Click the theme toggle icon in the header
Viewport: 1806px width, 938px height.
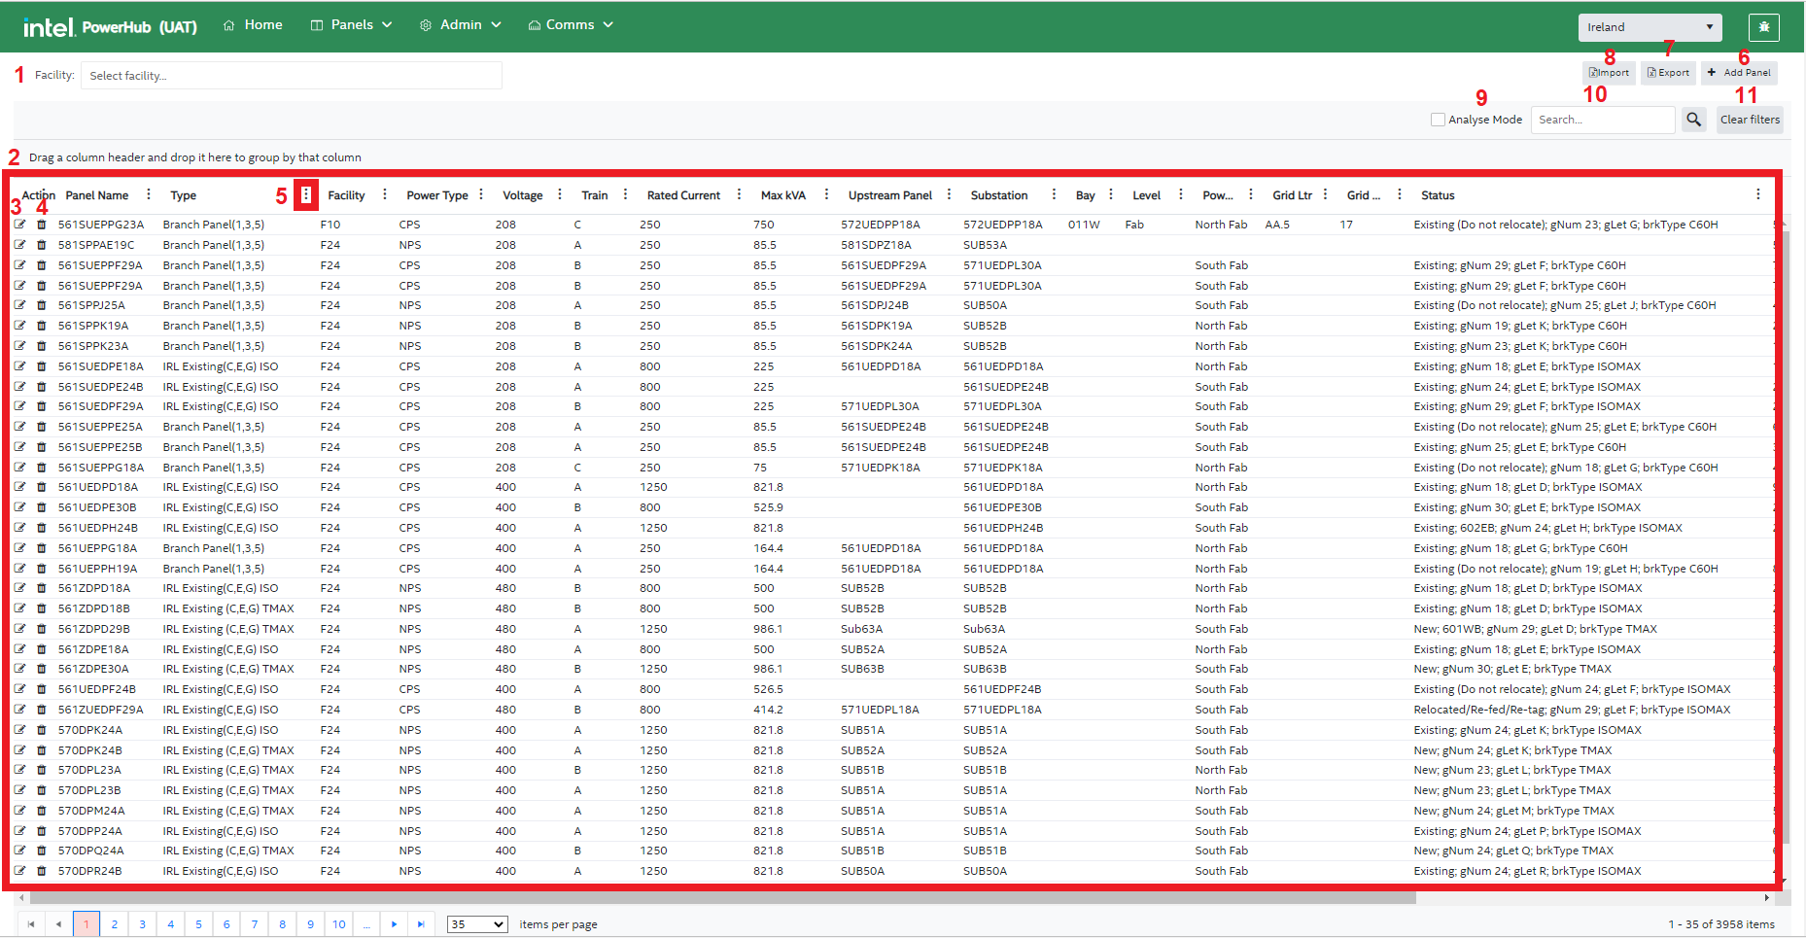(x=1763, y=27)
